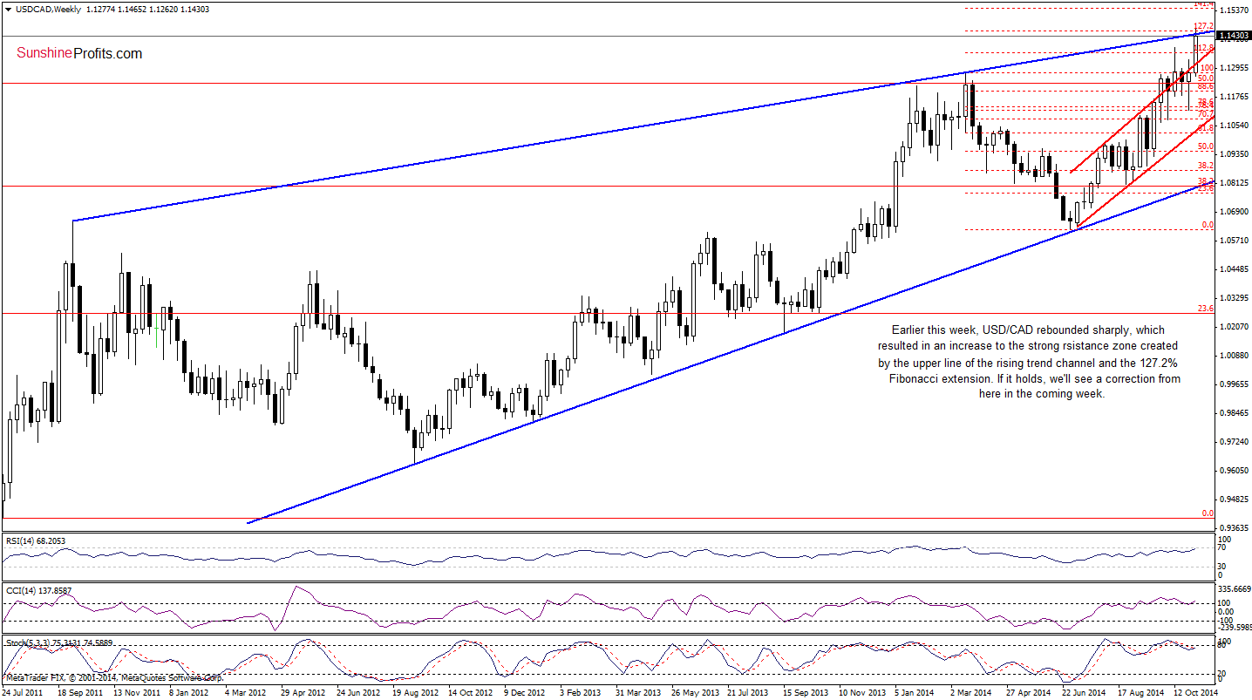The width and height of the screenshot is (1252, 700).
Task: Select the 18 Sep 2011 date label
Action: tap(79, 691)
